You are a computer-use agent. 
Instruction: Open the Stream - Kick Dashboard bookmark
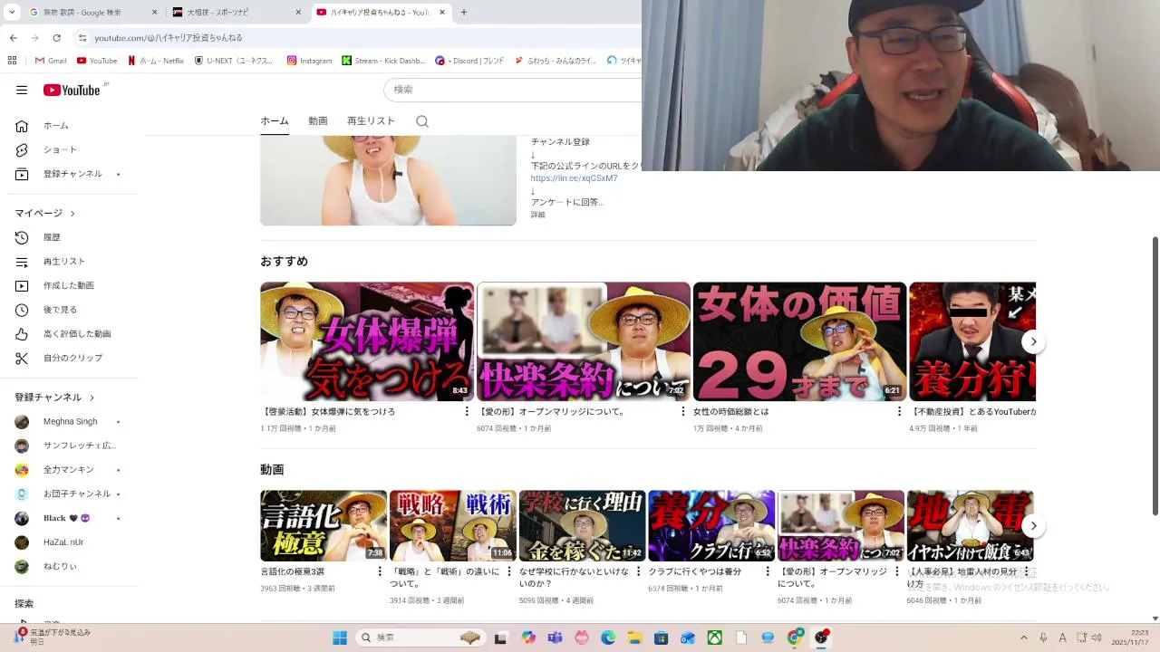coord(383,61)
